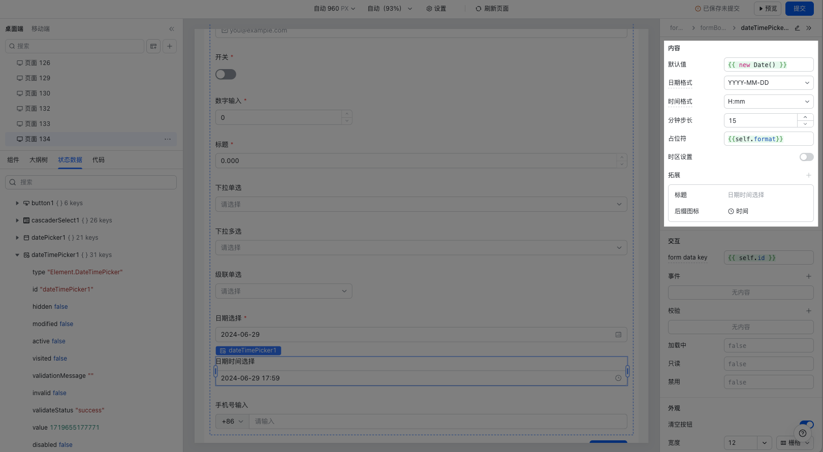
Task: Toggle the 清空按钮 switch
Action: click(807, 425)
